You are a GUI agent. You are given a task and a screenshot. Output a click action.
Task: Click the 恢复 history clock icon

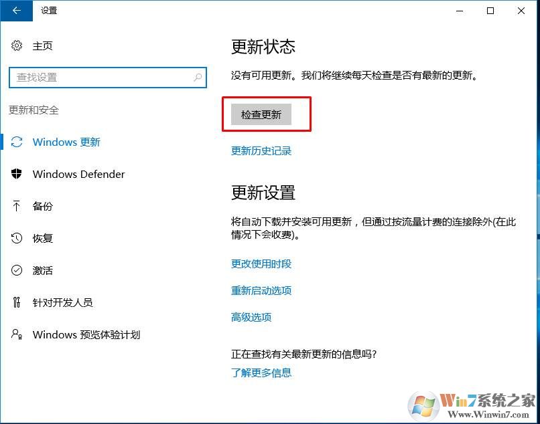[x=17, y=238]
